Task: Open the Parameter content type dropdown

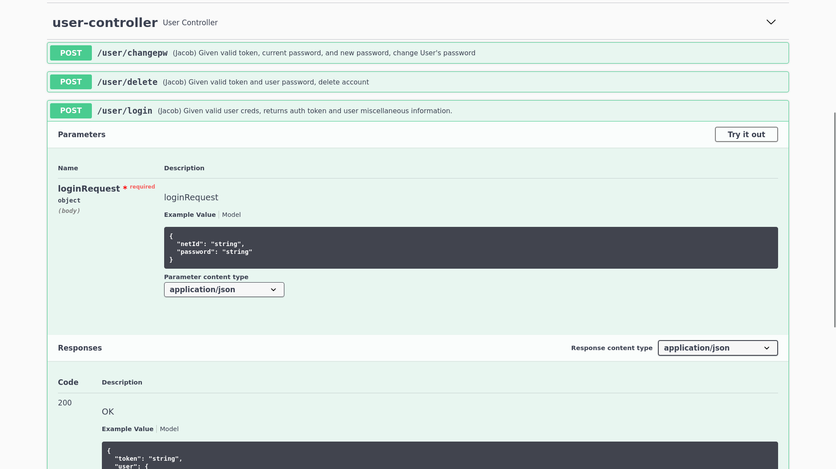Action: [x=224, y=290]
